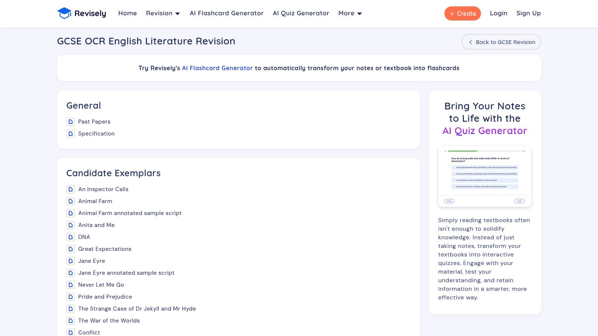
Task: Open The War of the Worlds exemplar
Action: [x=109, y=321]
